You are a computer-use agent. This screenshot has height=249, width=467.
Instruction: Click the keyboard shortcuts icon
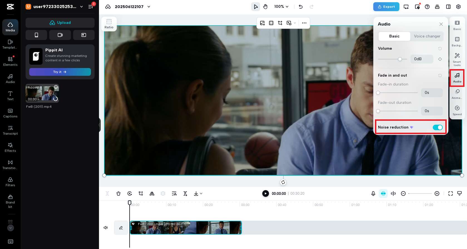11,242
